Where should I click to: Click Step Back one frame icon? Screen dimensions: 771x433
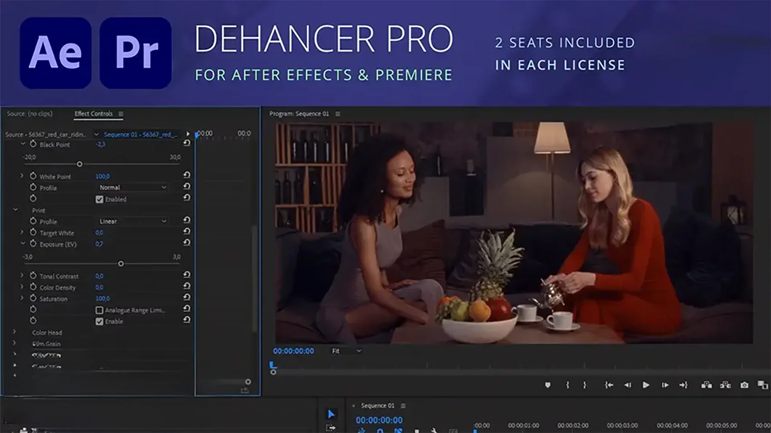click(628, 385)
